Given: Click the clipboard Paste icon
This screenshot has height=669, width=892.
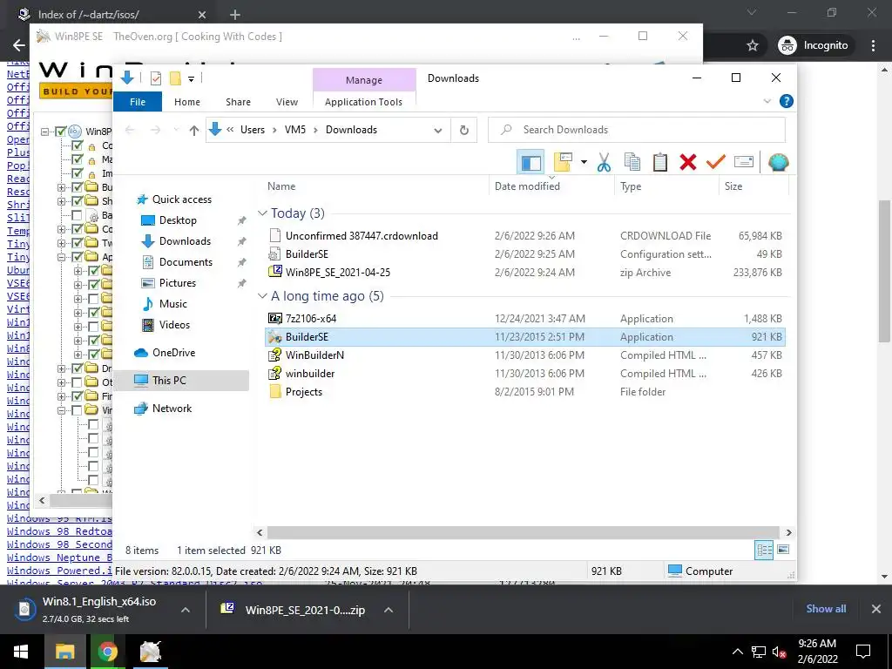Looking at the screenshot, I should 660,163.
